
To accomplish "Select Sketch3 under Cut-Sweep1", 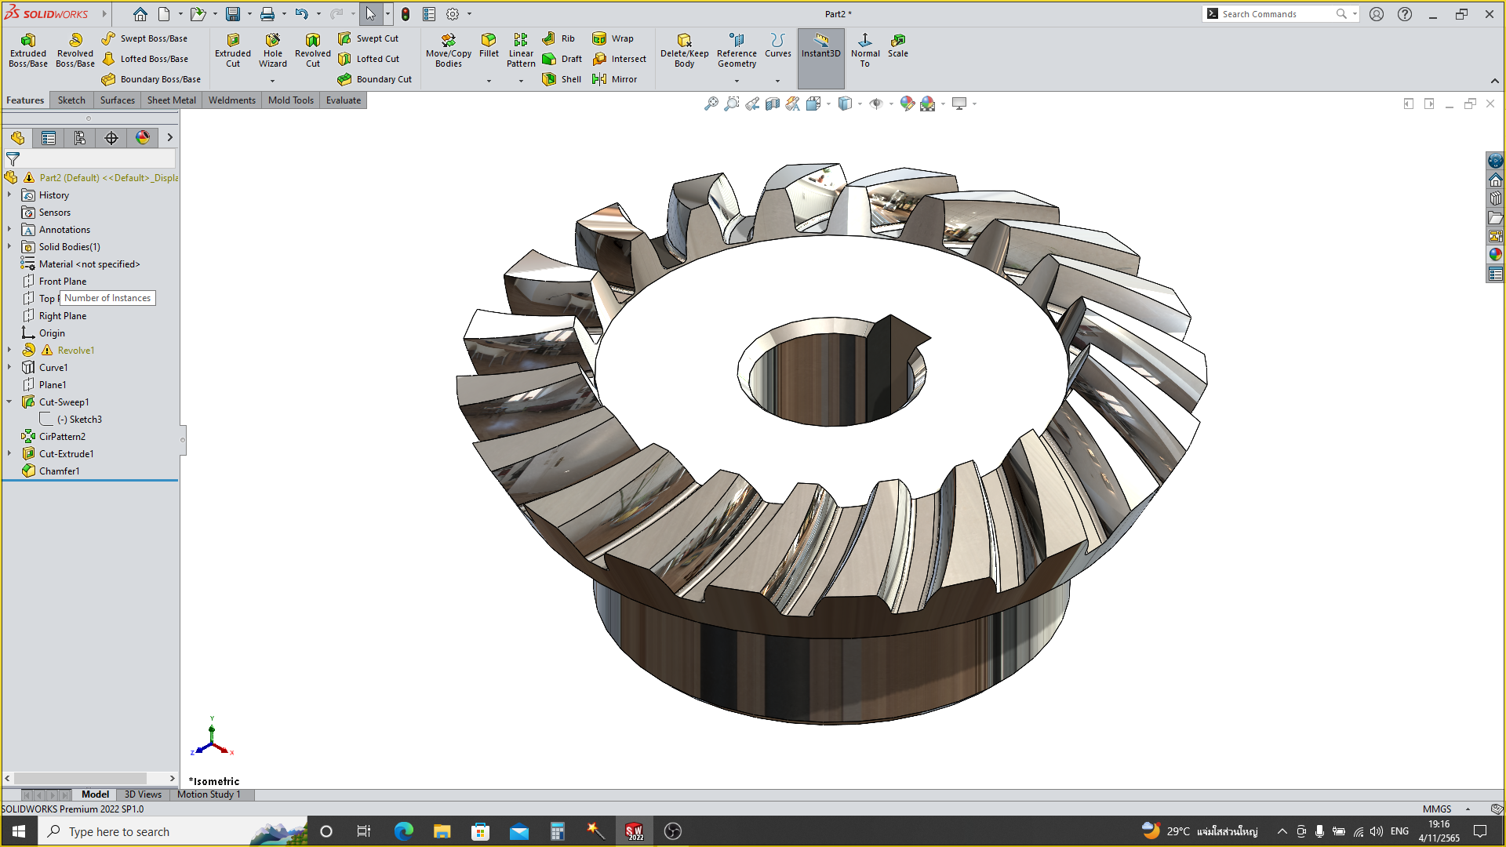I will point(78,420).
